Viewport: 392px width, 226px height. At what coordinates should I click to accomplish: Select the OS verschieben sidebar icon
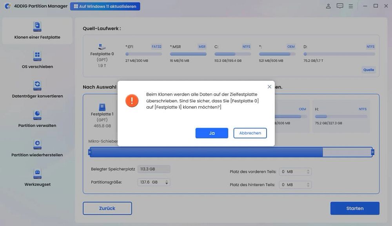(x=37, y=56)
